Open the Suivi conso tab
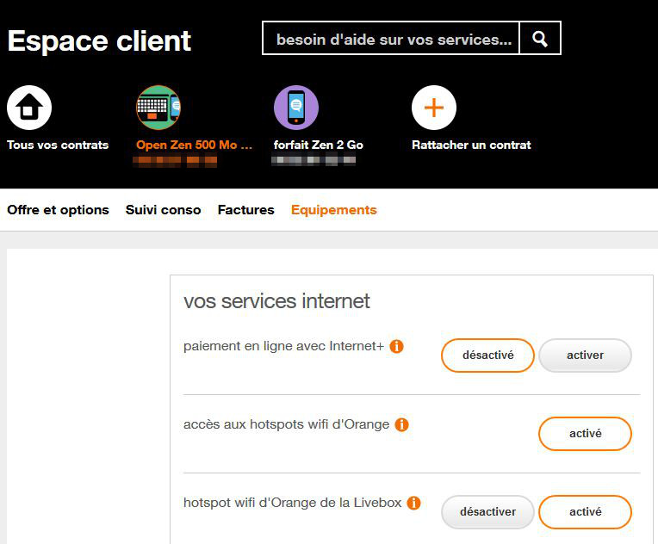Screen dimensions: 658x544 click(163, 210)
